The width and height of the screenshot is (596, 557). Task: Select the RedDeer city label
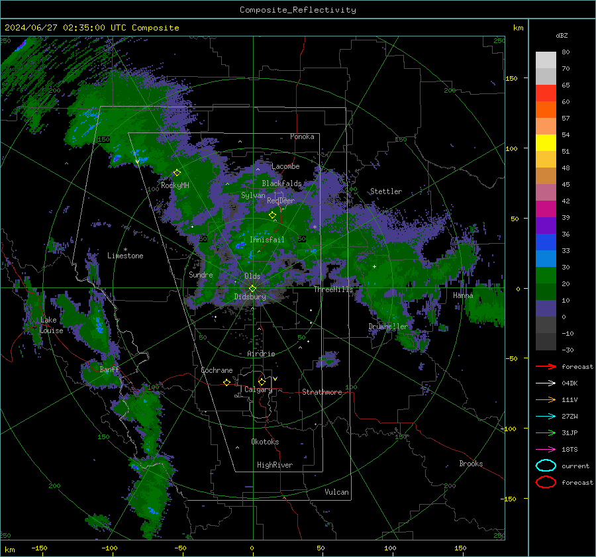click(x=281, y=201)
